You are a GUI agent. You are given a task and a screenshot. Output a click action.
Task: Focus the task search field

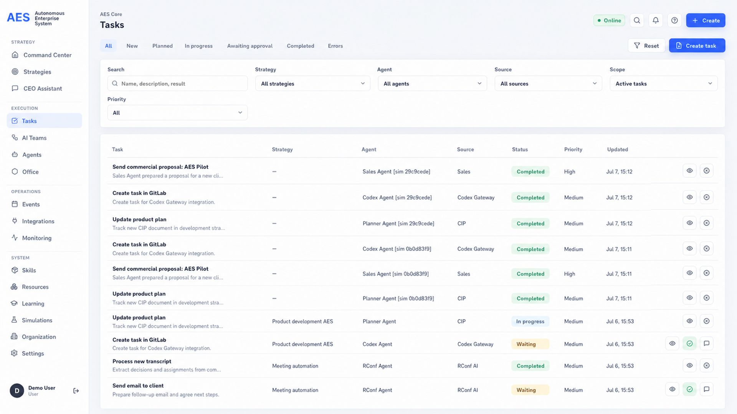coord(177,84)
